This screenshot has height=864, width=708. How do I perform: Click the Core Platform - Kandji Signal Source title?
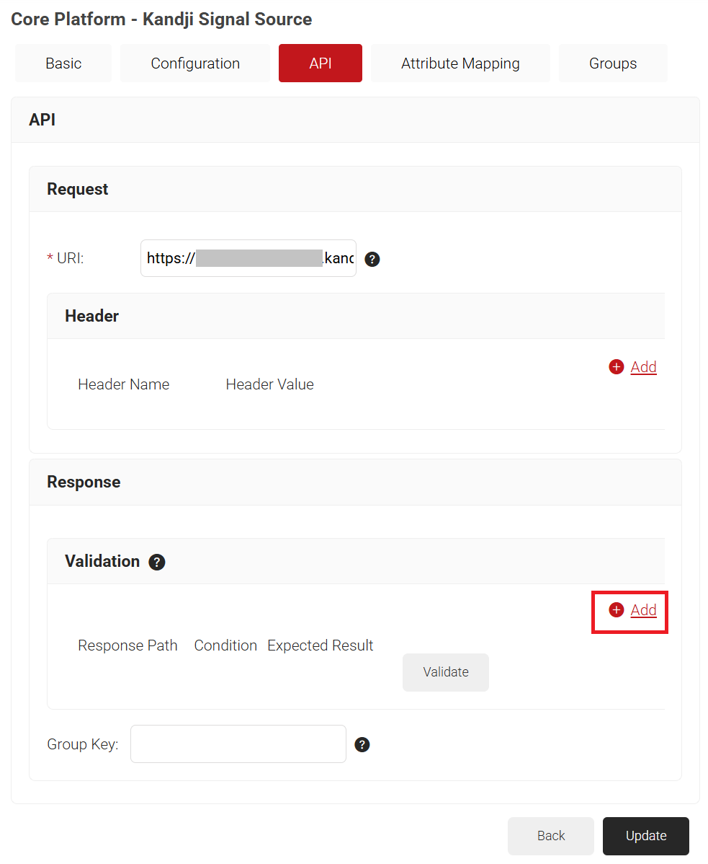[x=161, y=19]
